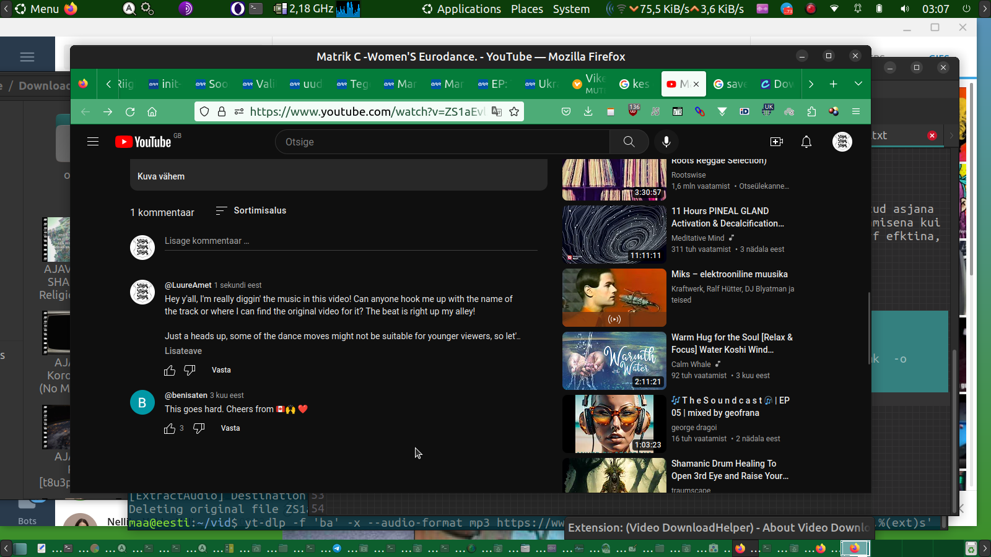Open YouTube hamburger guide menu
Image resolution: width=991 pixels, height=557 pixels.
point(93,142)
